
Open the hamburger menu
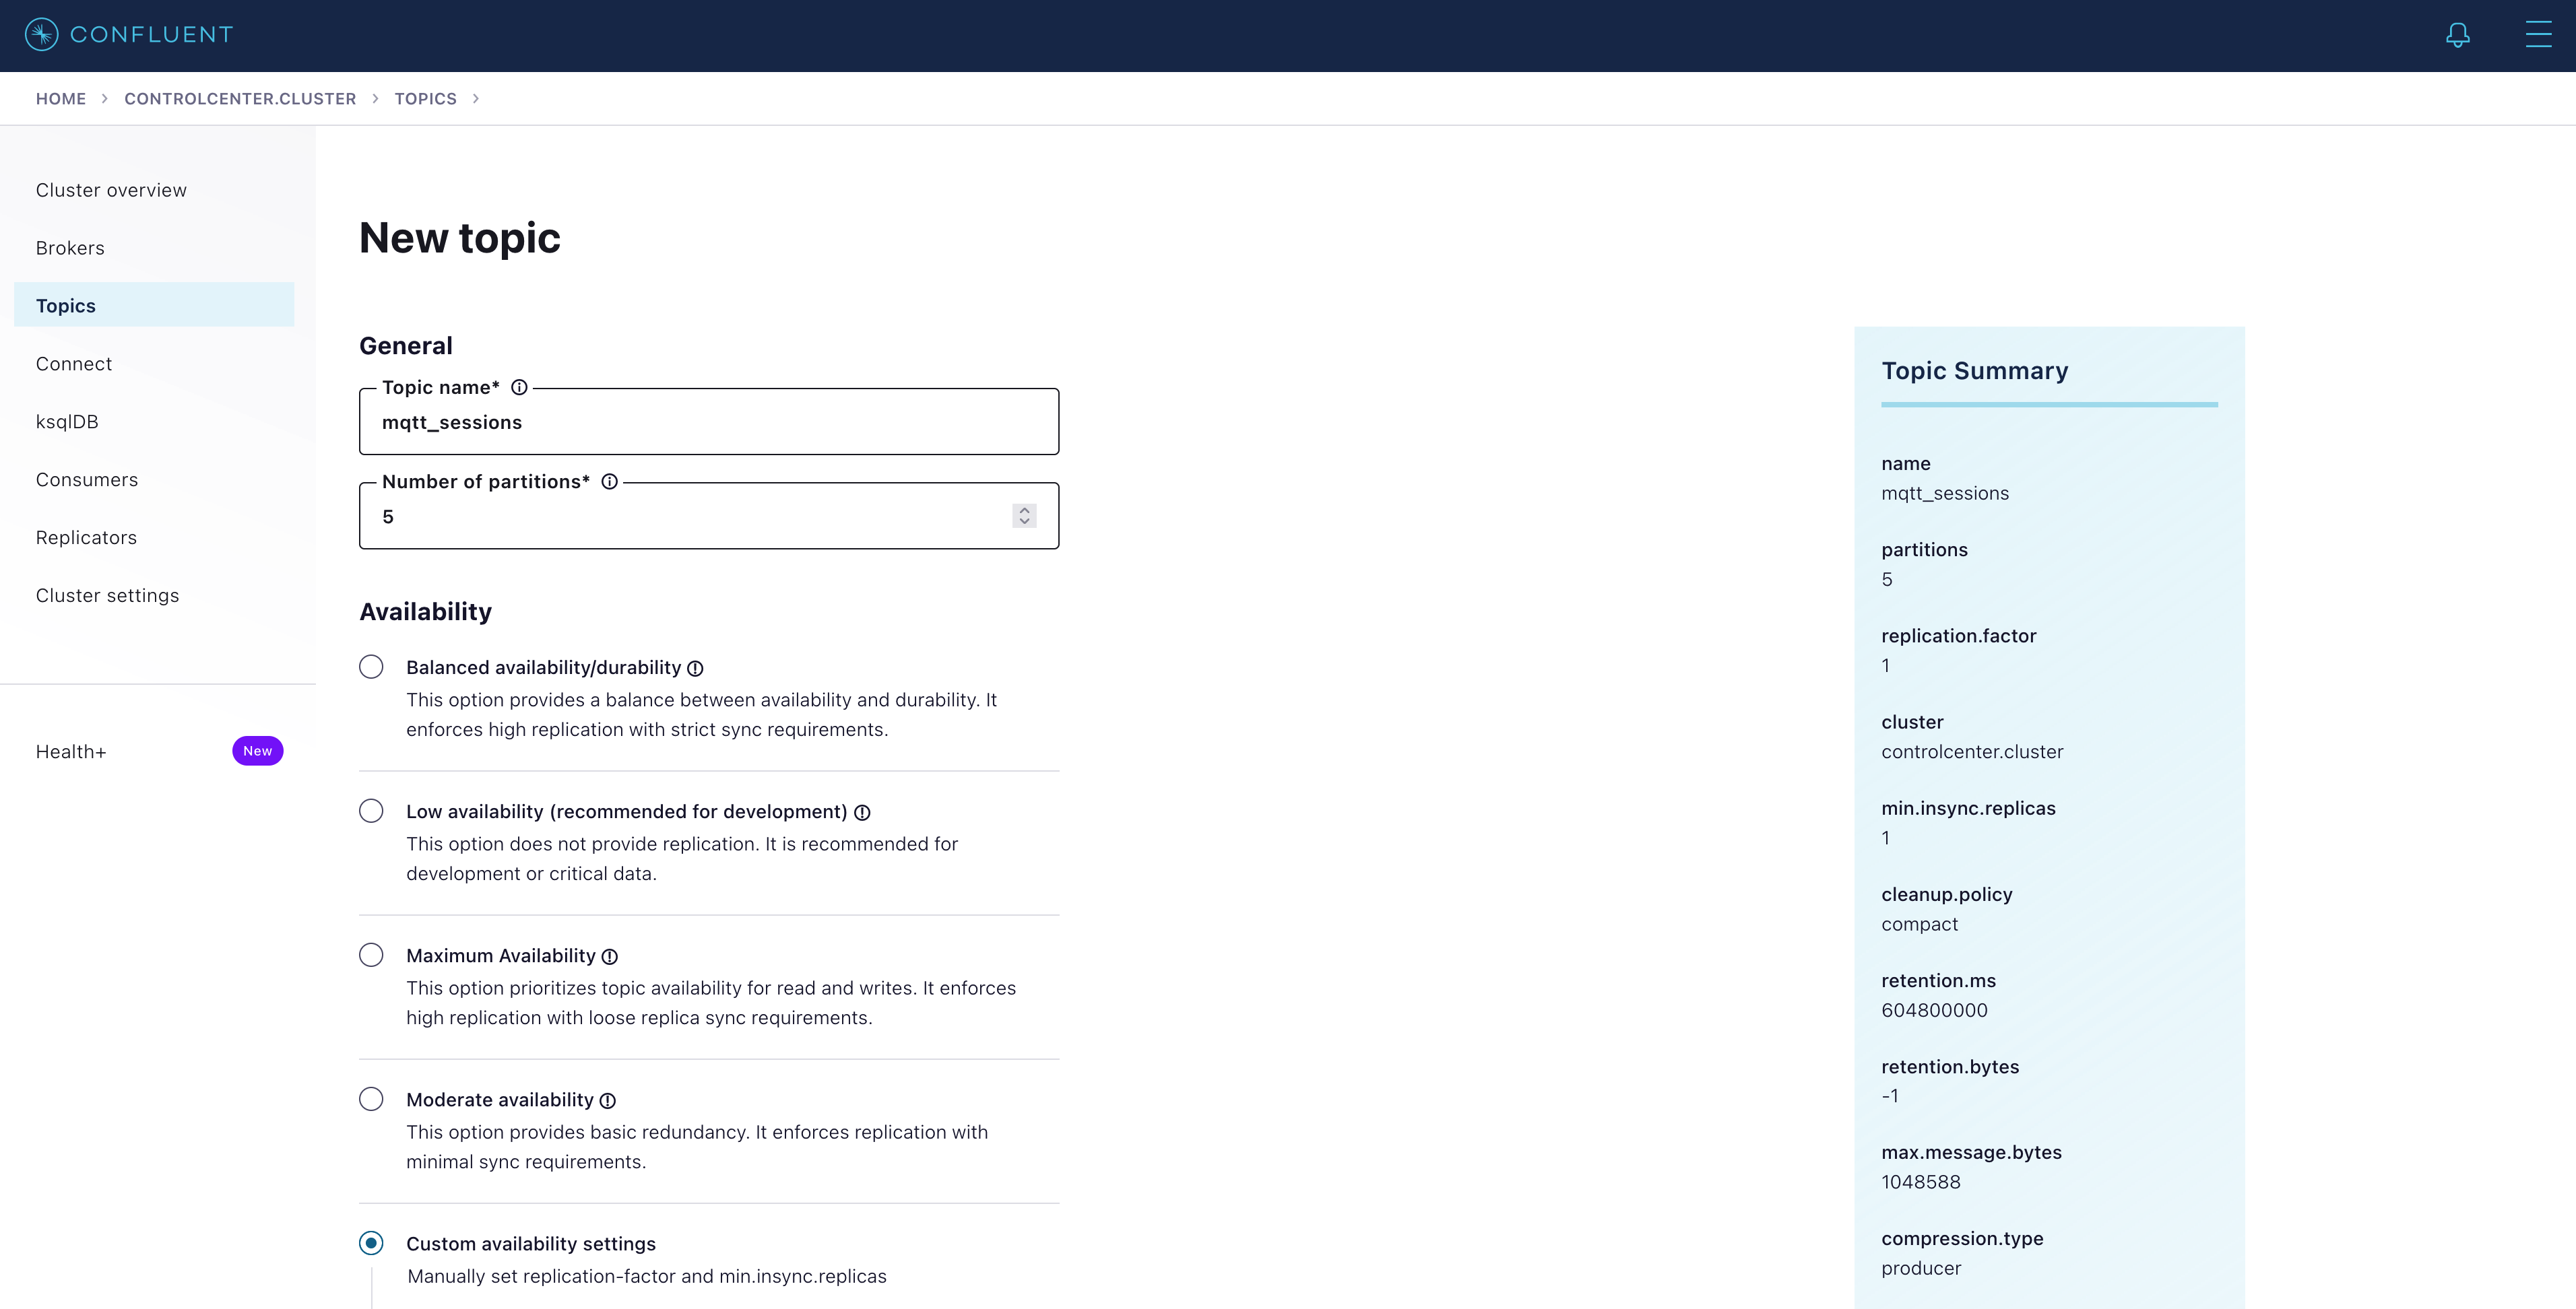pyautogui.click(x=2538, y=35)
